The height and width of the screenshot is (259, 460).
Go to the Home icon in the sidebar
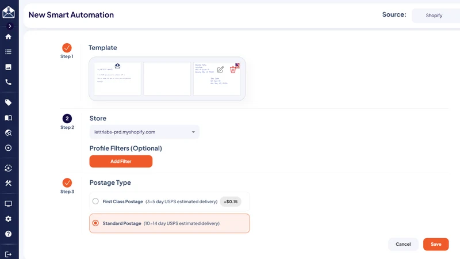point(8,37)
